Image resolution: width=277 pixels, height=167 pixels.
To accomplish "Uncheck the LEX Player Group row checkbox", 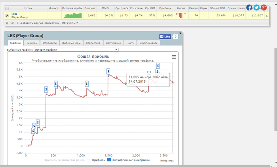I will pos(7,16).
